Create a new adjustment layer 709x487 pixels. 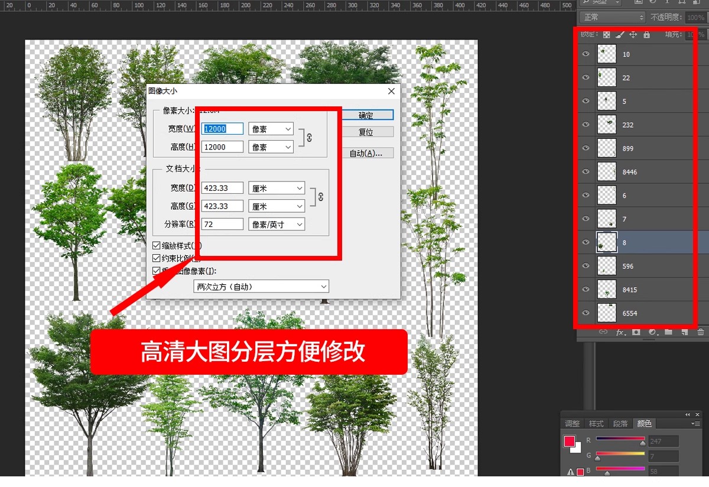653,332
